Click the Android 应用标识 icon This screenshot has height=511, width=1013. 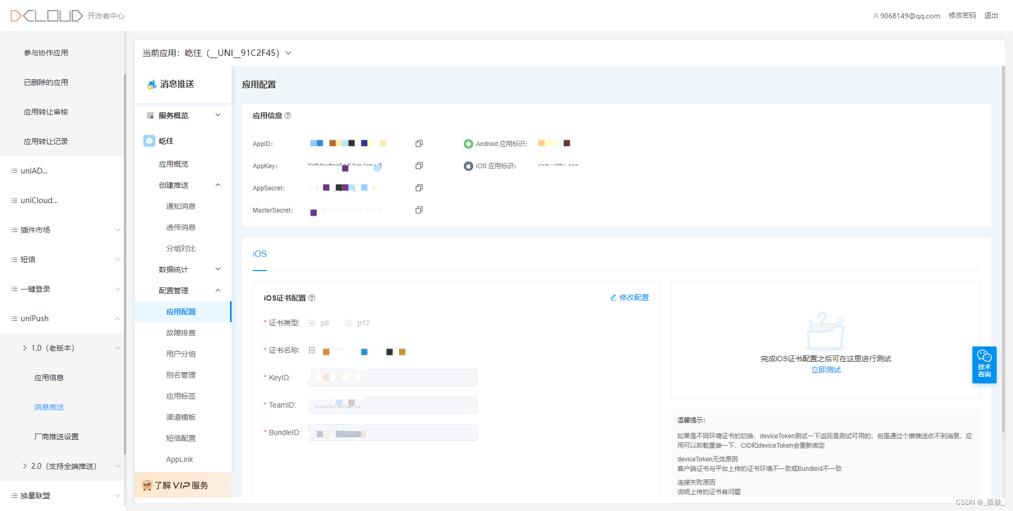pyautogui.click(x=468, y=144)
